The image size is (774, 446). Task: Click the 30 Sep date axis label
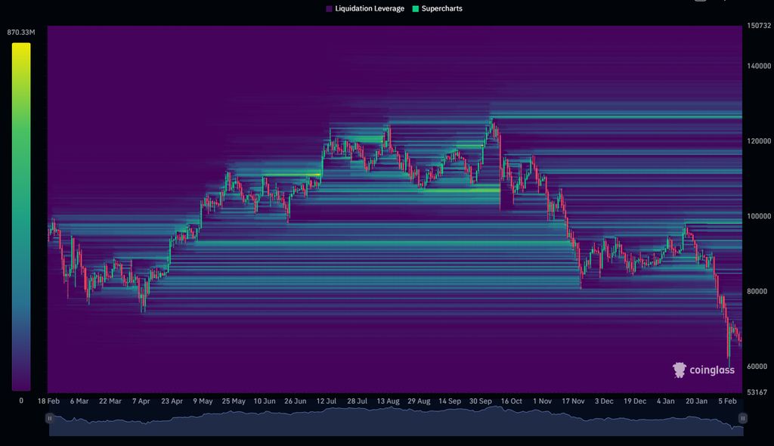click(x=481, y=401)
